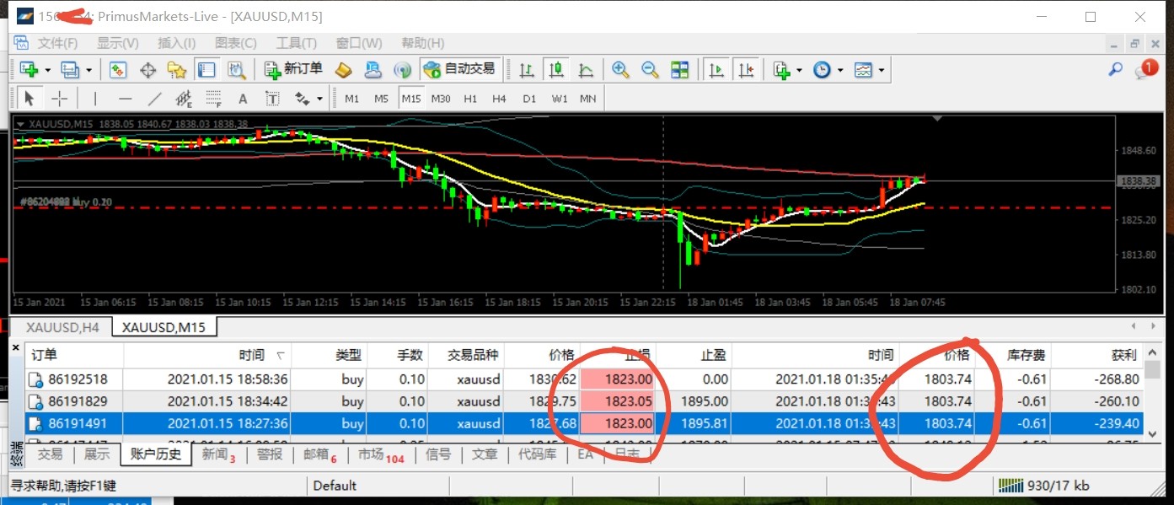Pick the trendline drawing tool

155,99
